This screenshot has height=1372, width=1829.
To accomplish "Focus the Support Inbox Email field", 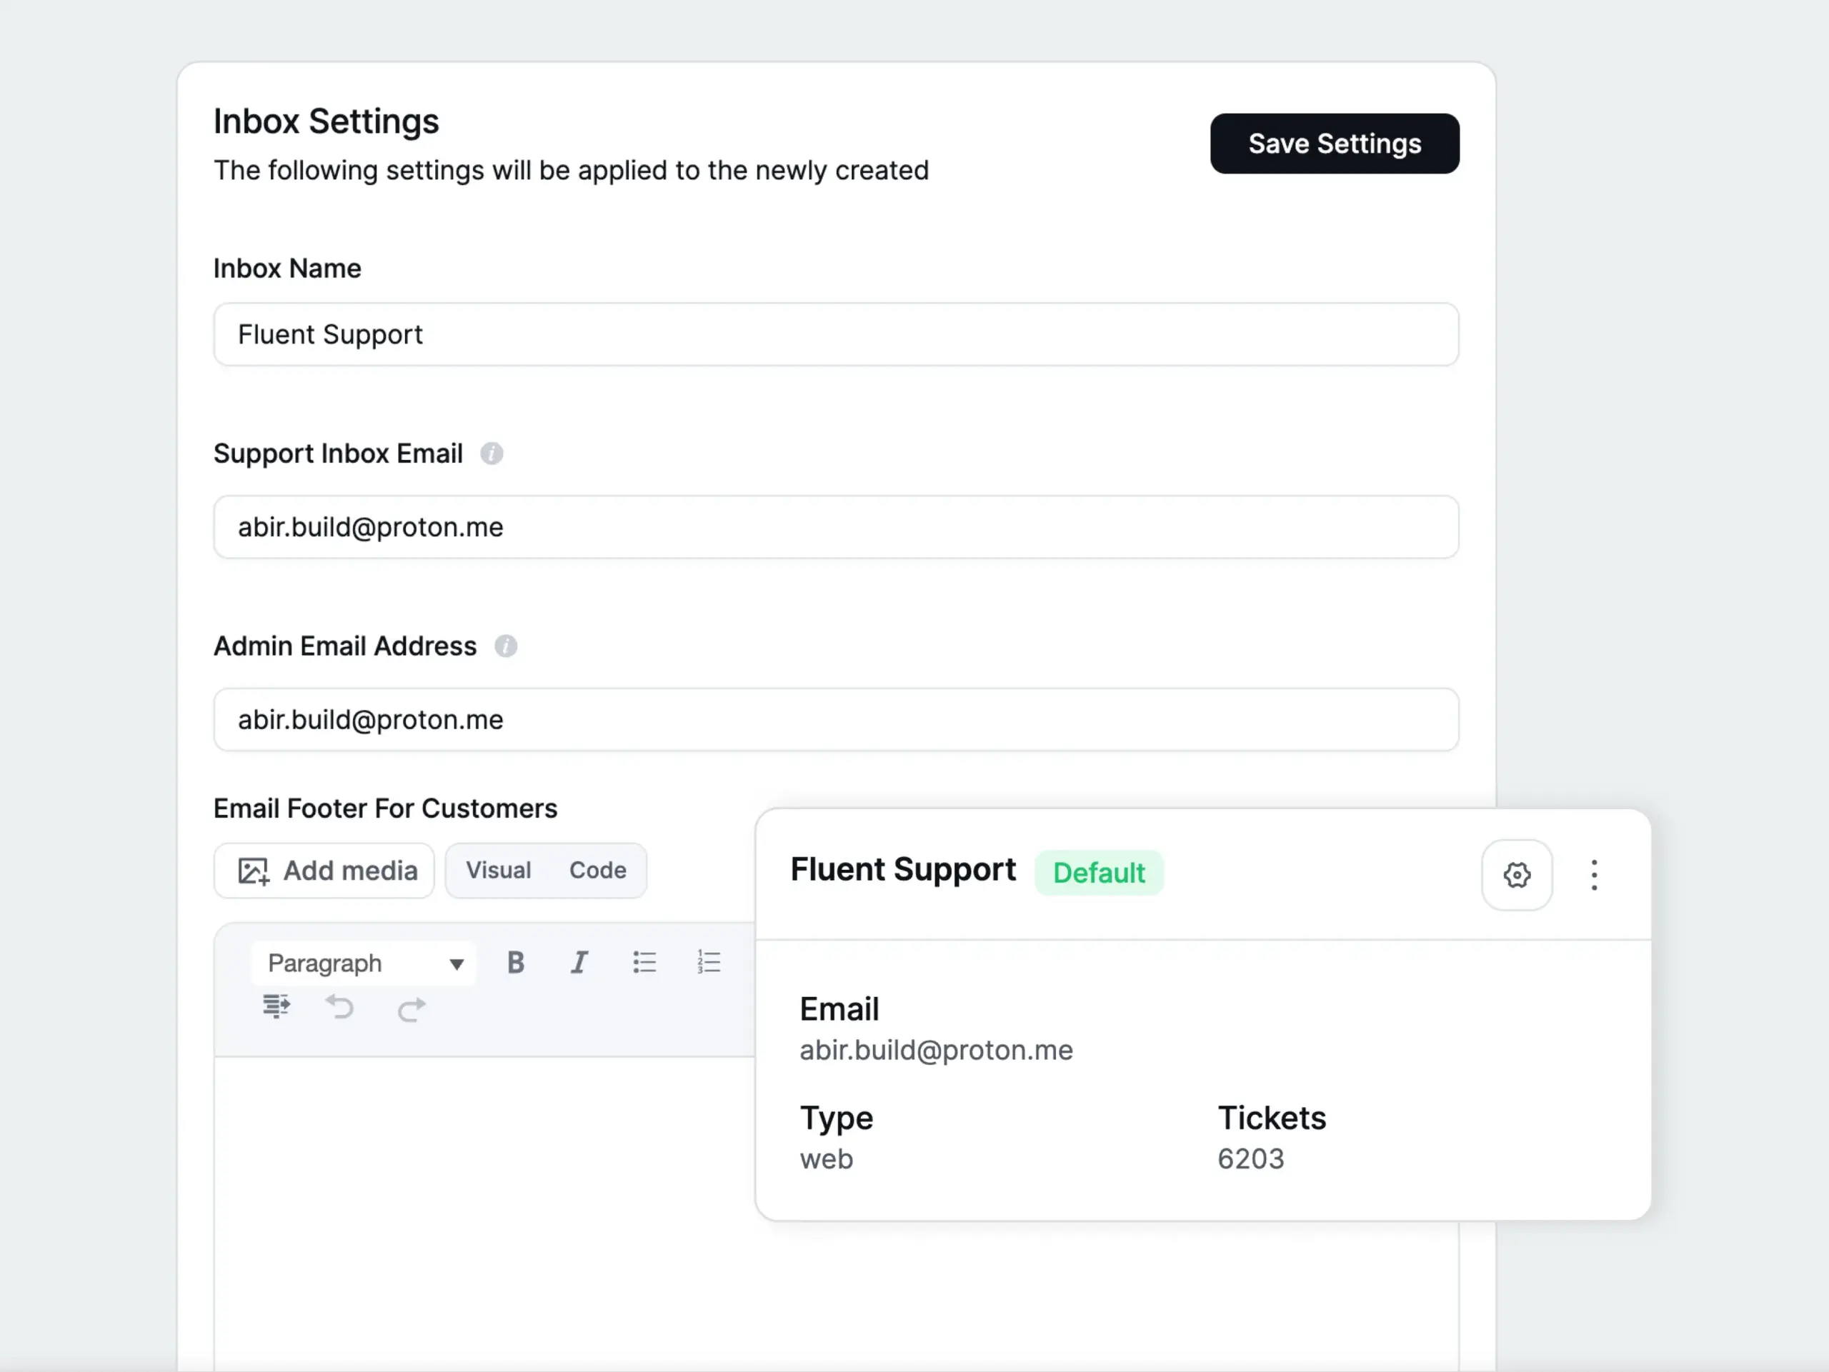I will [836, 527].
